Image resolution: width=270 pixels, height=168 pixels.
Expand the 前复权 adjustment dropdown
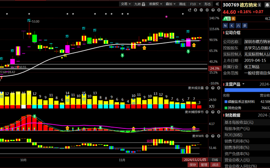[x=156, y=4]
